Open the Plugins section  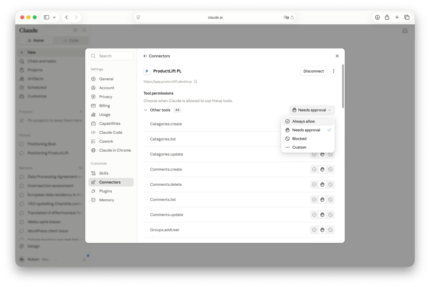click(111, 191)
